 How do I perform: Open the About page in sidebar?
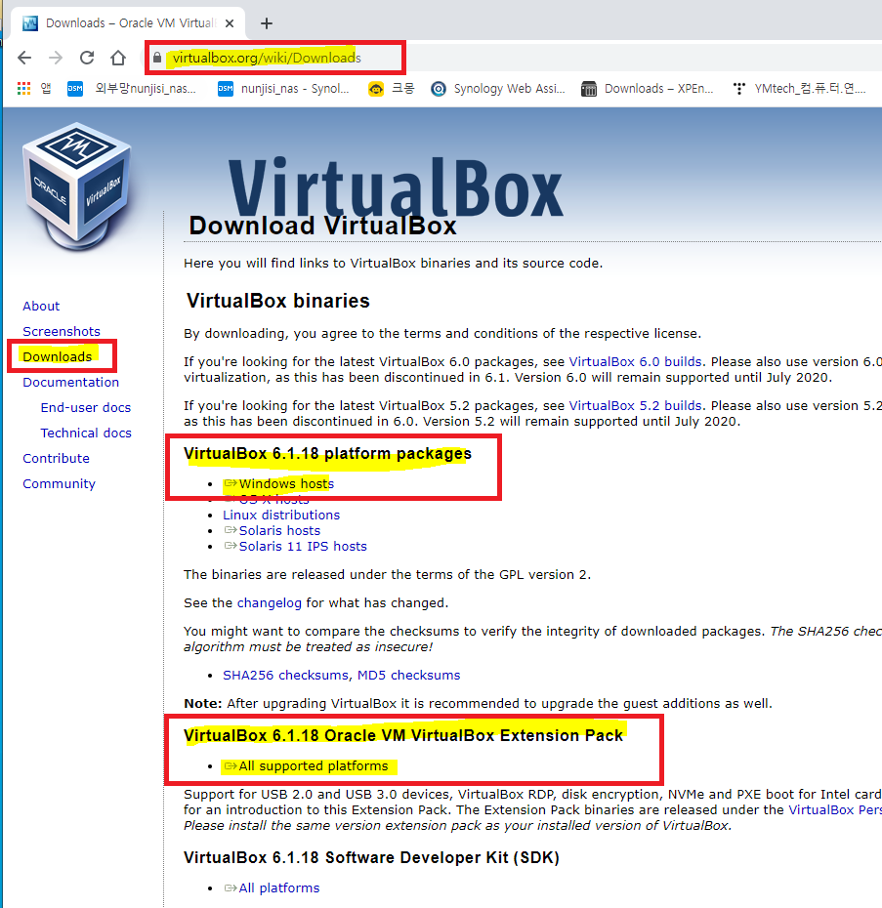41,306
